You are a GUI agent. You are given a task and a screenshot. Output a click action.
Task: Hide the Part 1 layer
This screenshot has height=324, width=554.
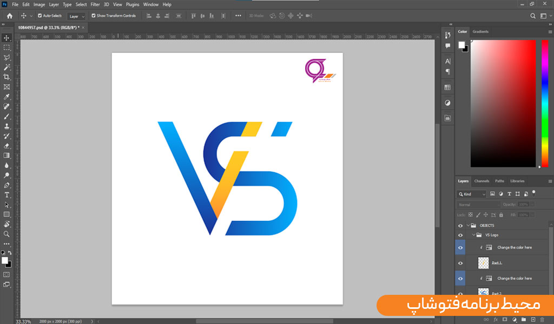(460, 263)
